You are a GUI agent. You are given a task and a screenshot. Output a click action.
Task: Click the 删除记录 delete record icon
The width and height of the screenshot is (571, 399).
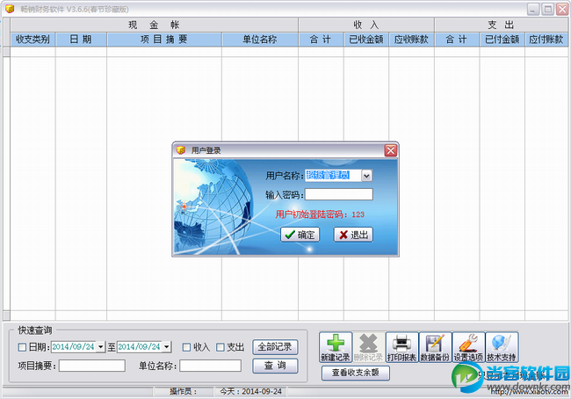[369, 347]
